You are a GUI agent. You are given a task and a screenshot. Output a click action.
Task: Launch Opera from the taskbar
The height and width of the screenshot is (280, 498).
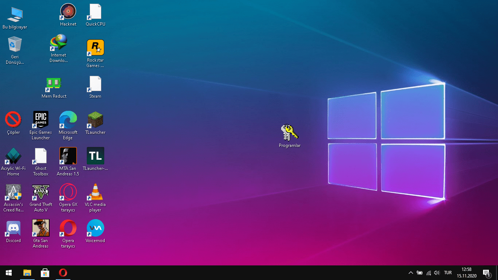tap(63, 273)
